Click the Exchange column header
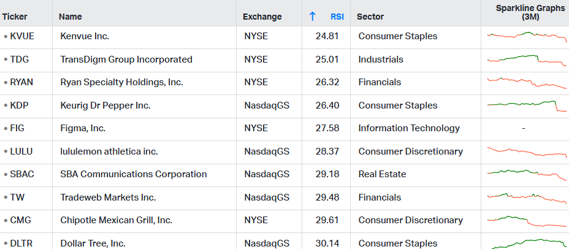The height and width of the screenshot is (249, 569). tap(262, 17)
